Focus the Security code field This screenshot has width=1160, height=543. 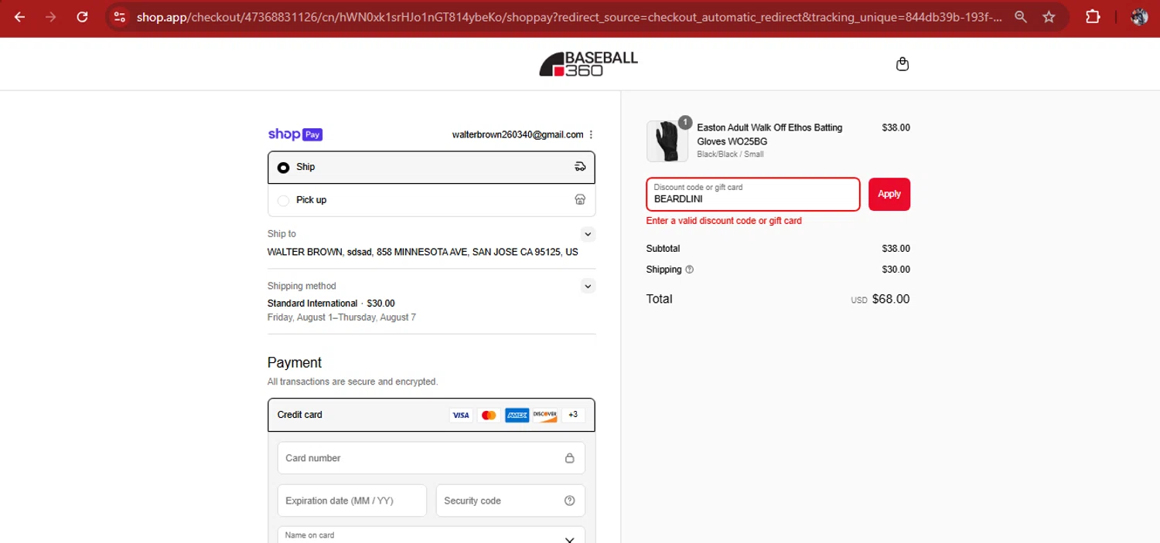(x=510, y=501)
